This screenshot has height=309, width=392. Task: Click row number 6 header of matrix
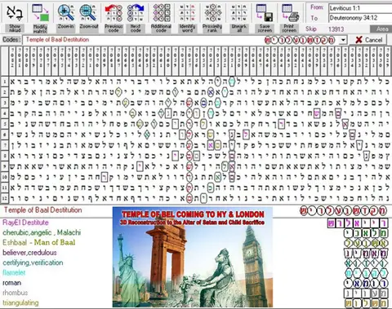click(5, 135)
